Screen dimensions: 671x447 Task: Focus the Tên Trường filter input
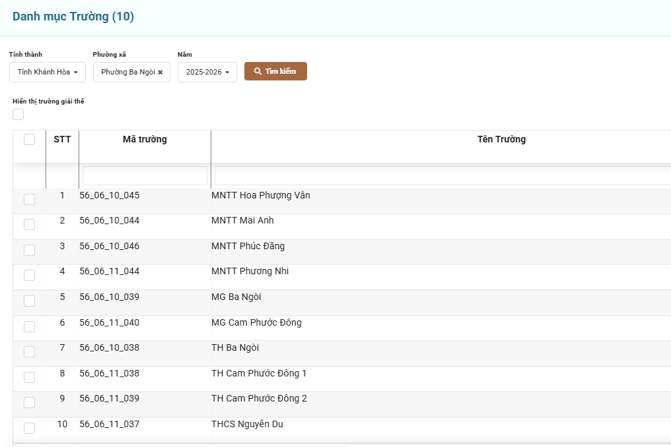click(442, 175)
